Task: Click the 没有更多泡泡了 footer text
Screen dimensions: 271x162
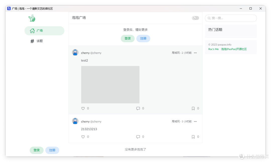Action: click(x=135, y=149)
